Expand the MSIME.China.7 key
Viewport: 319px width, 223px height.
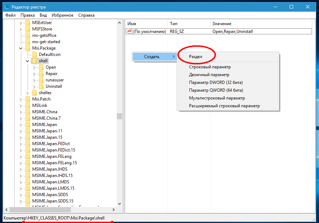click(21, 119)
